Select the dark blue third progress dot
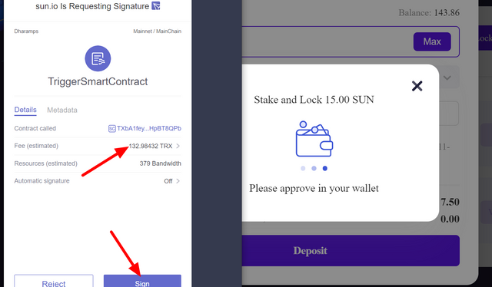The width and height of the screenshot is (492, 287). (324, 169)
